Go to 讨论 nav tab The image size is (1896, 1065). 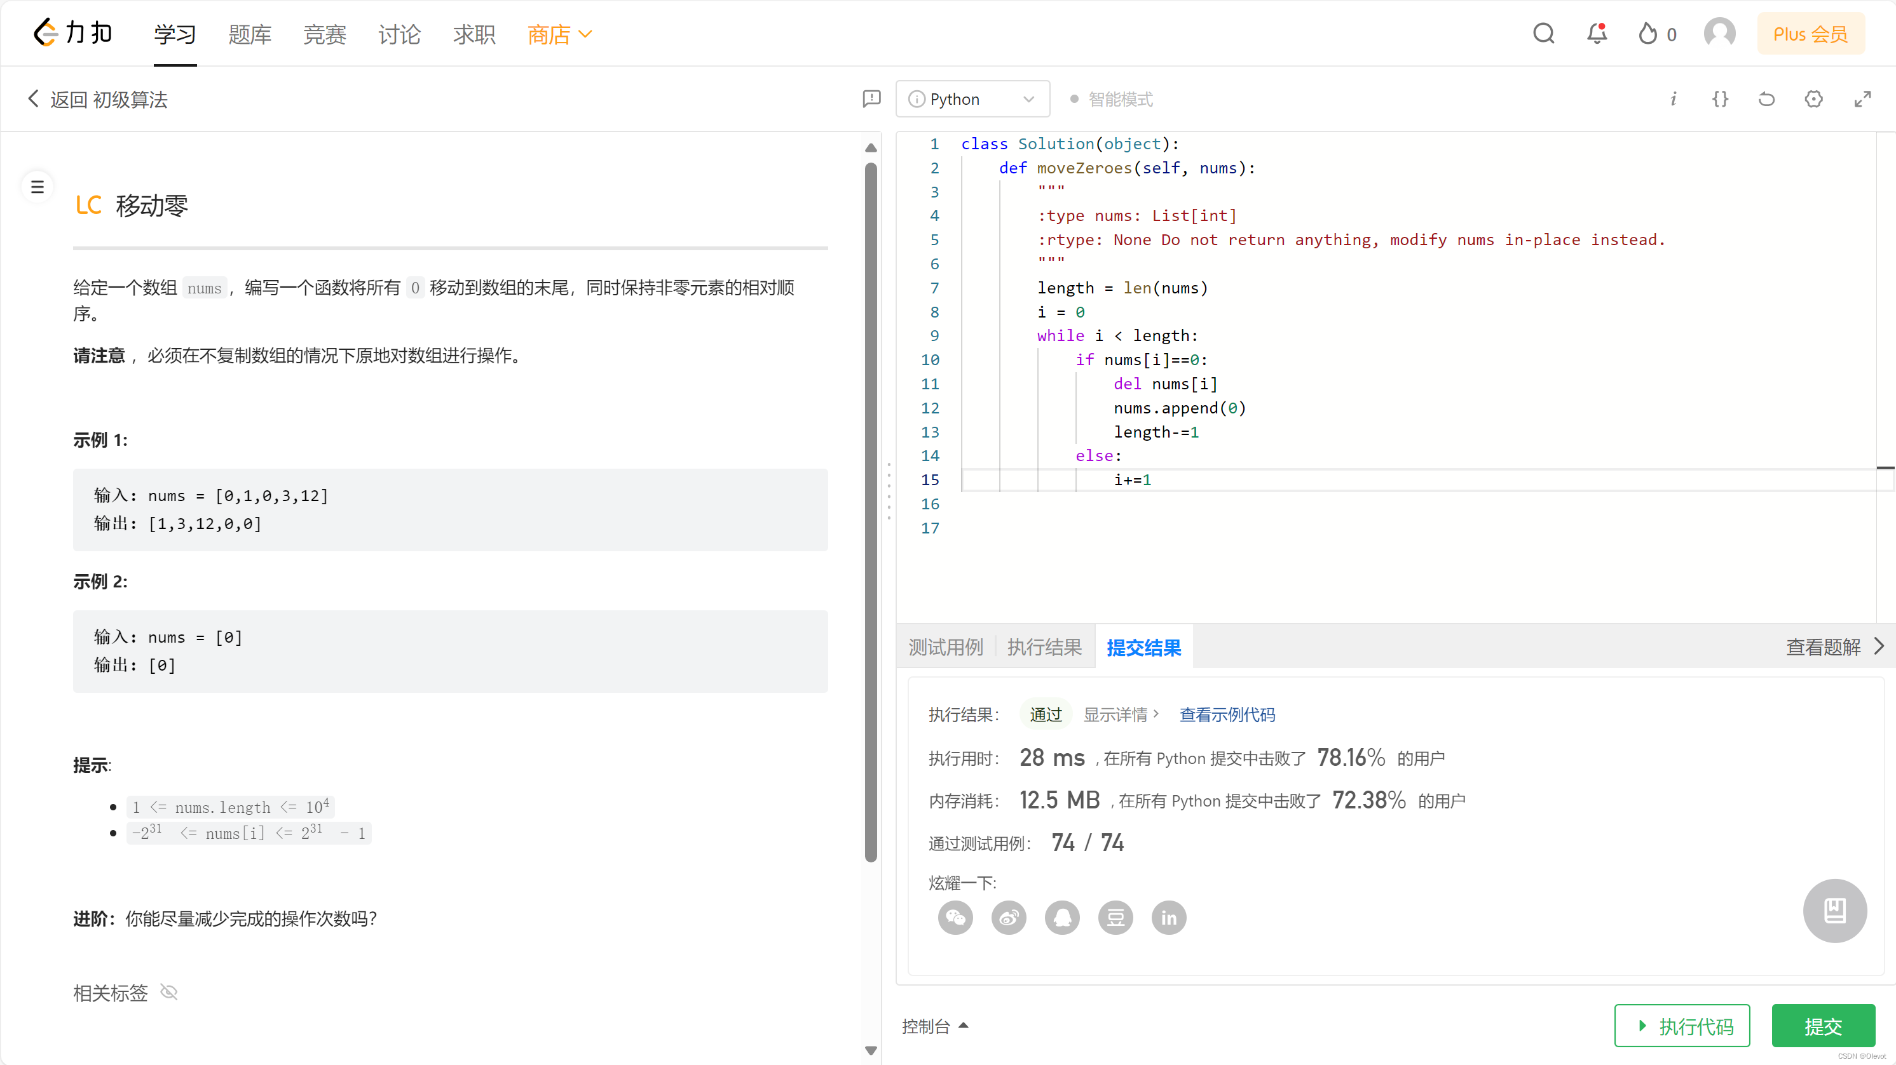[399, 34]
